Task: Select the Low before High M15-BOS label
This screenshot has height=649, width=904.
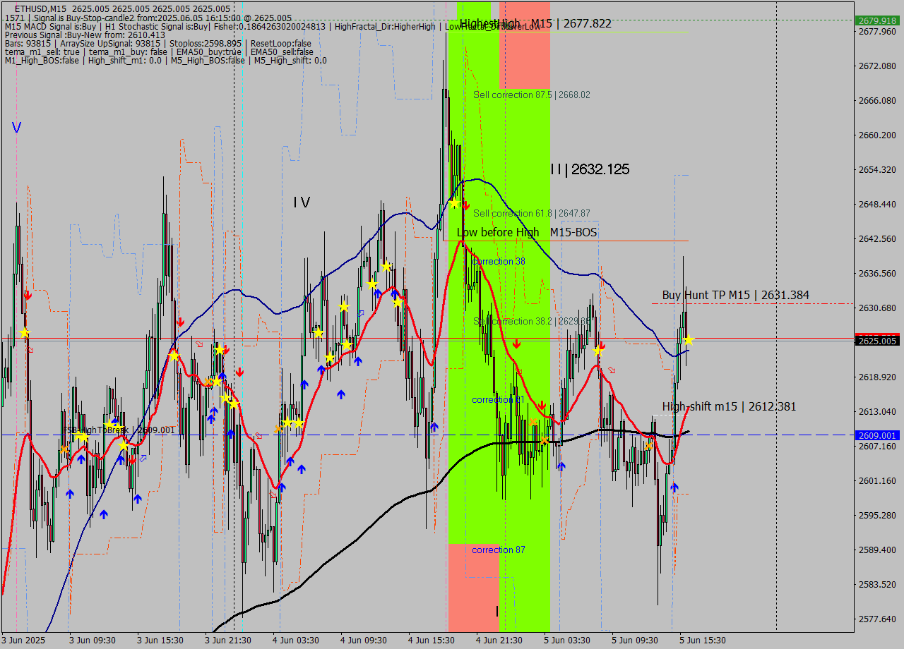Action: pos(527,233)
